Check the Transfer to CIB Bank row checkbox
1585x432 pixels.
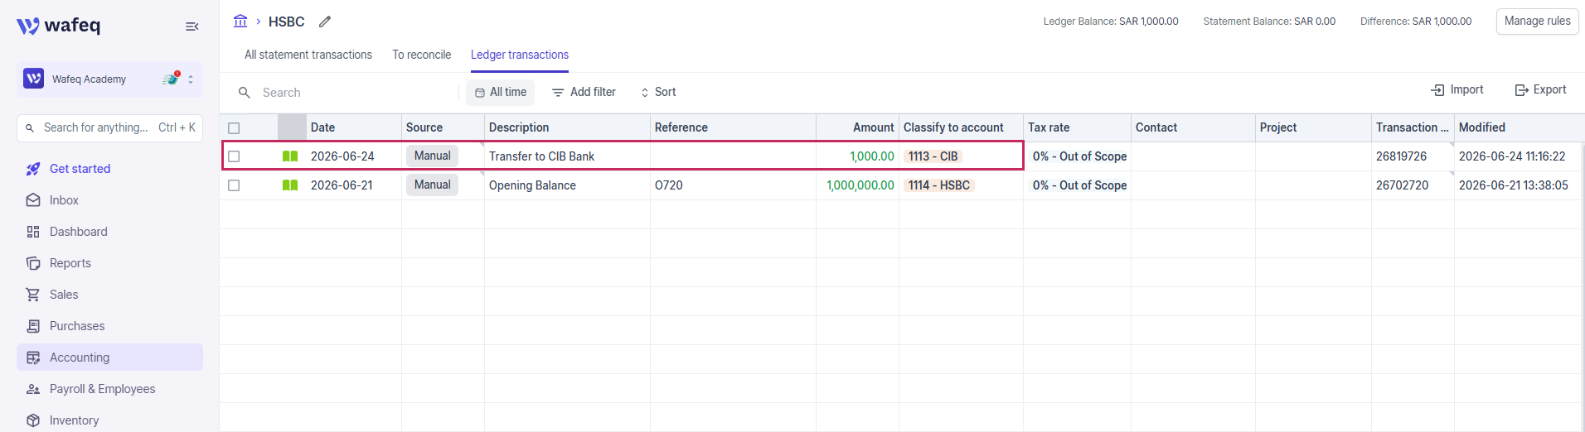click(234, 156)
